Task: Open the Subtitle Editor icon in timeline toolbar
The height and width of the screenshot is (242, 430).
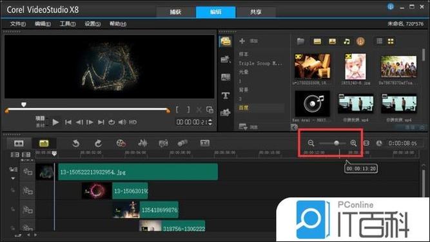Action: [x=204, y=143]
